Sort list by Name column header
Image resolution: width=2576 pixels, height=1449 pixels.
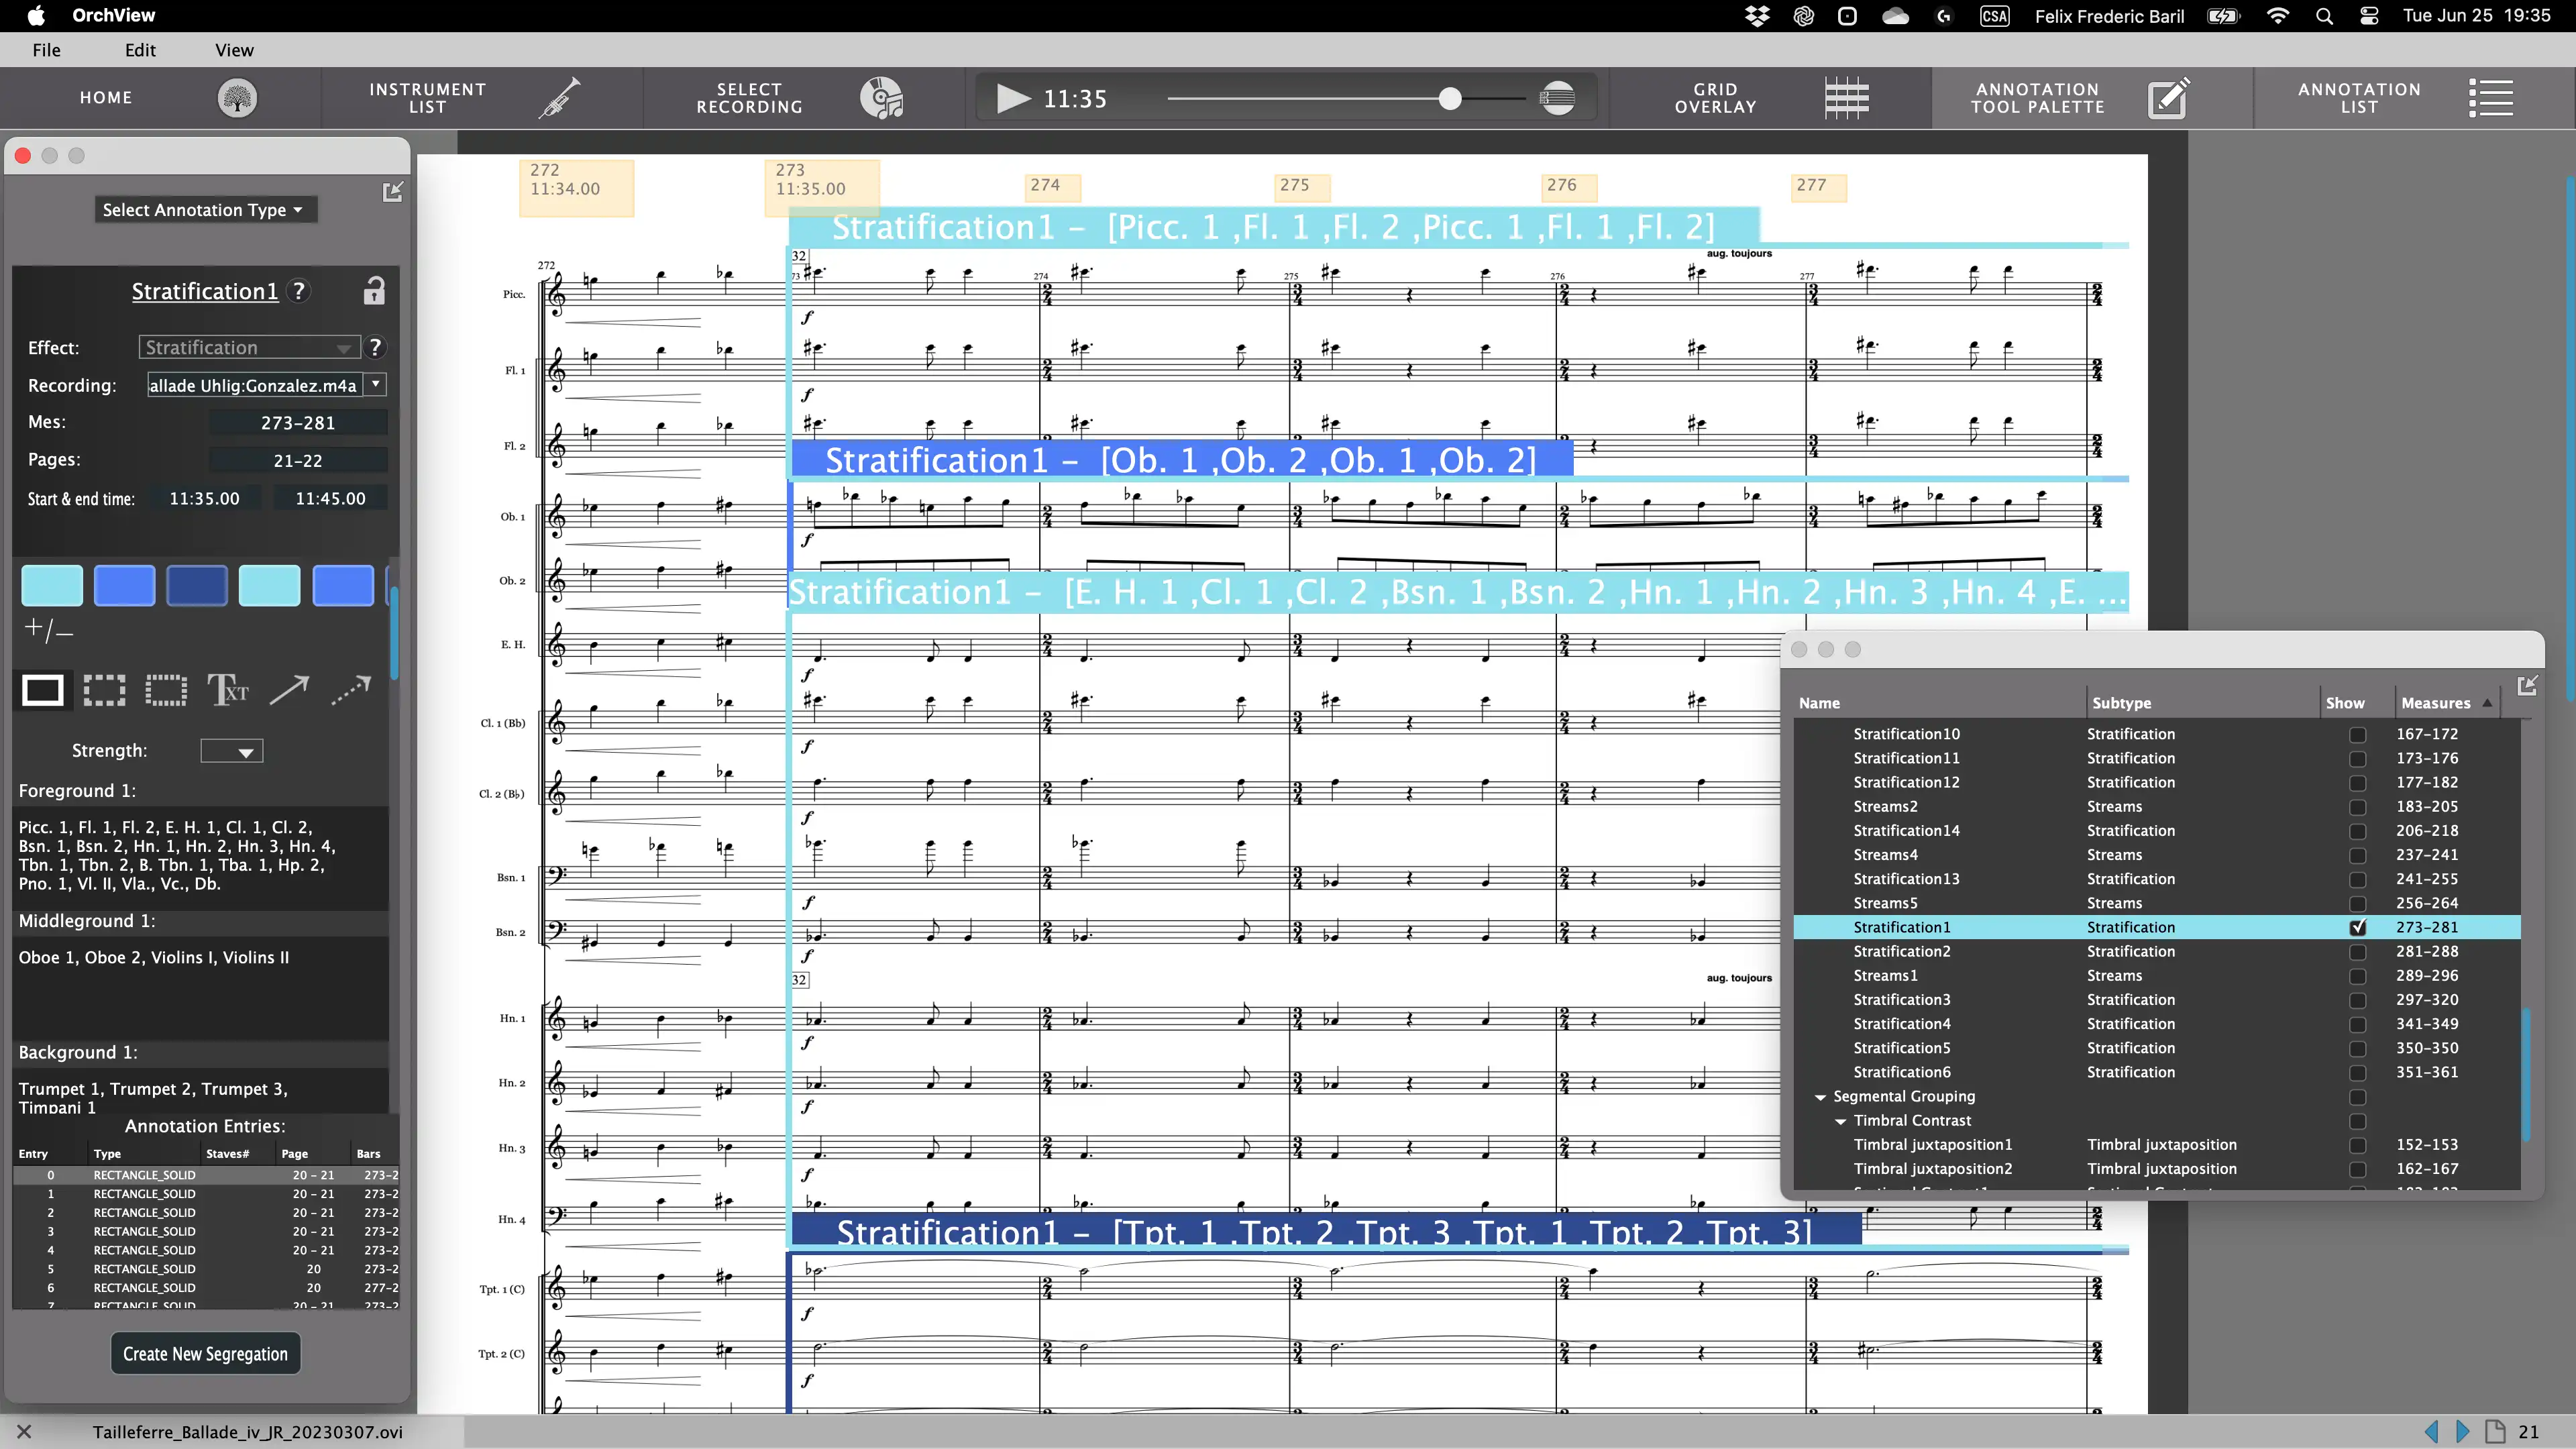(x=1939, y=703)
